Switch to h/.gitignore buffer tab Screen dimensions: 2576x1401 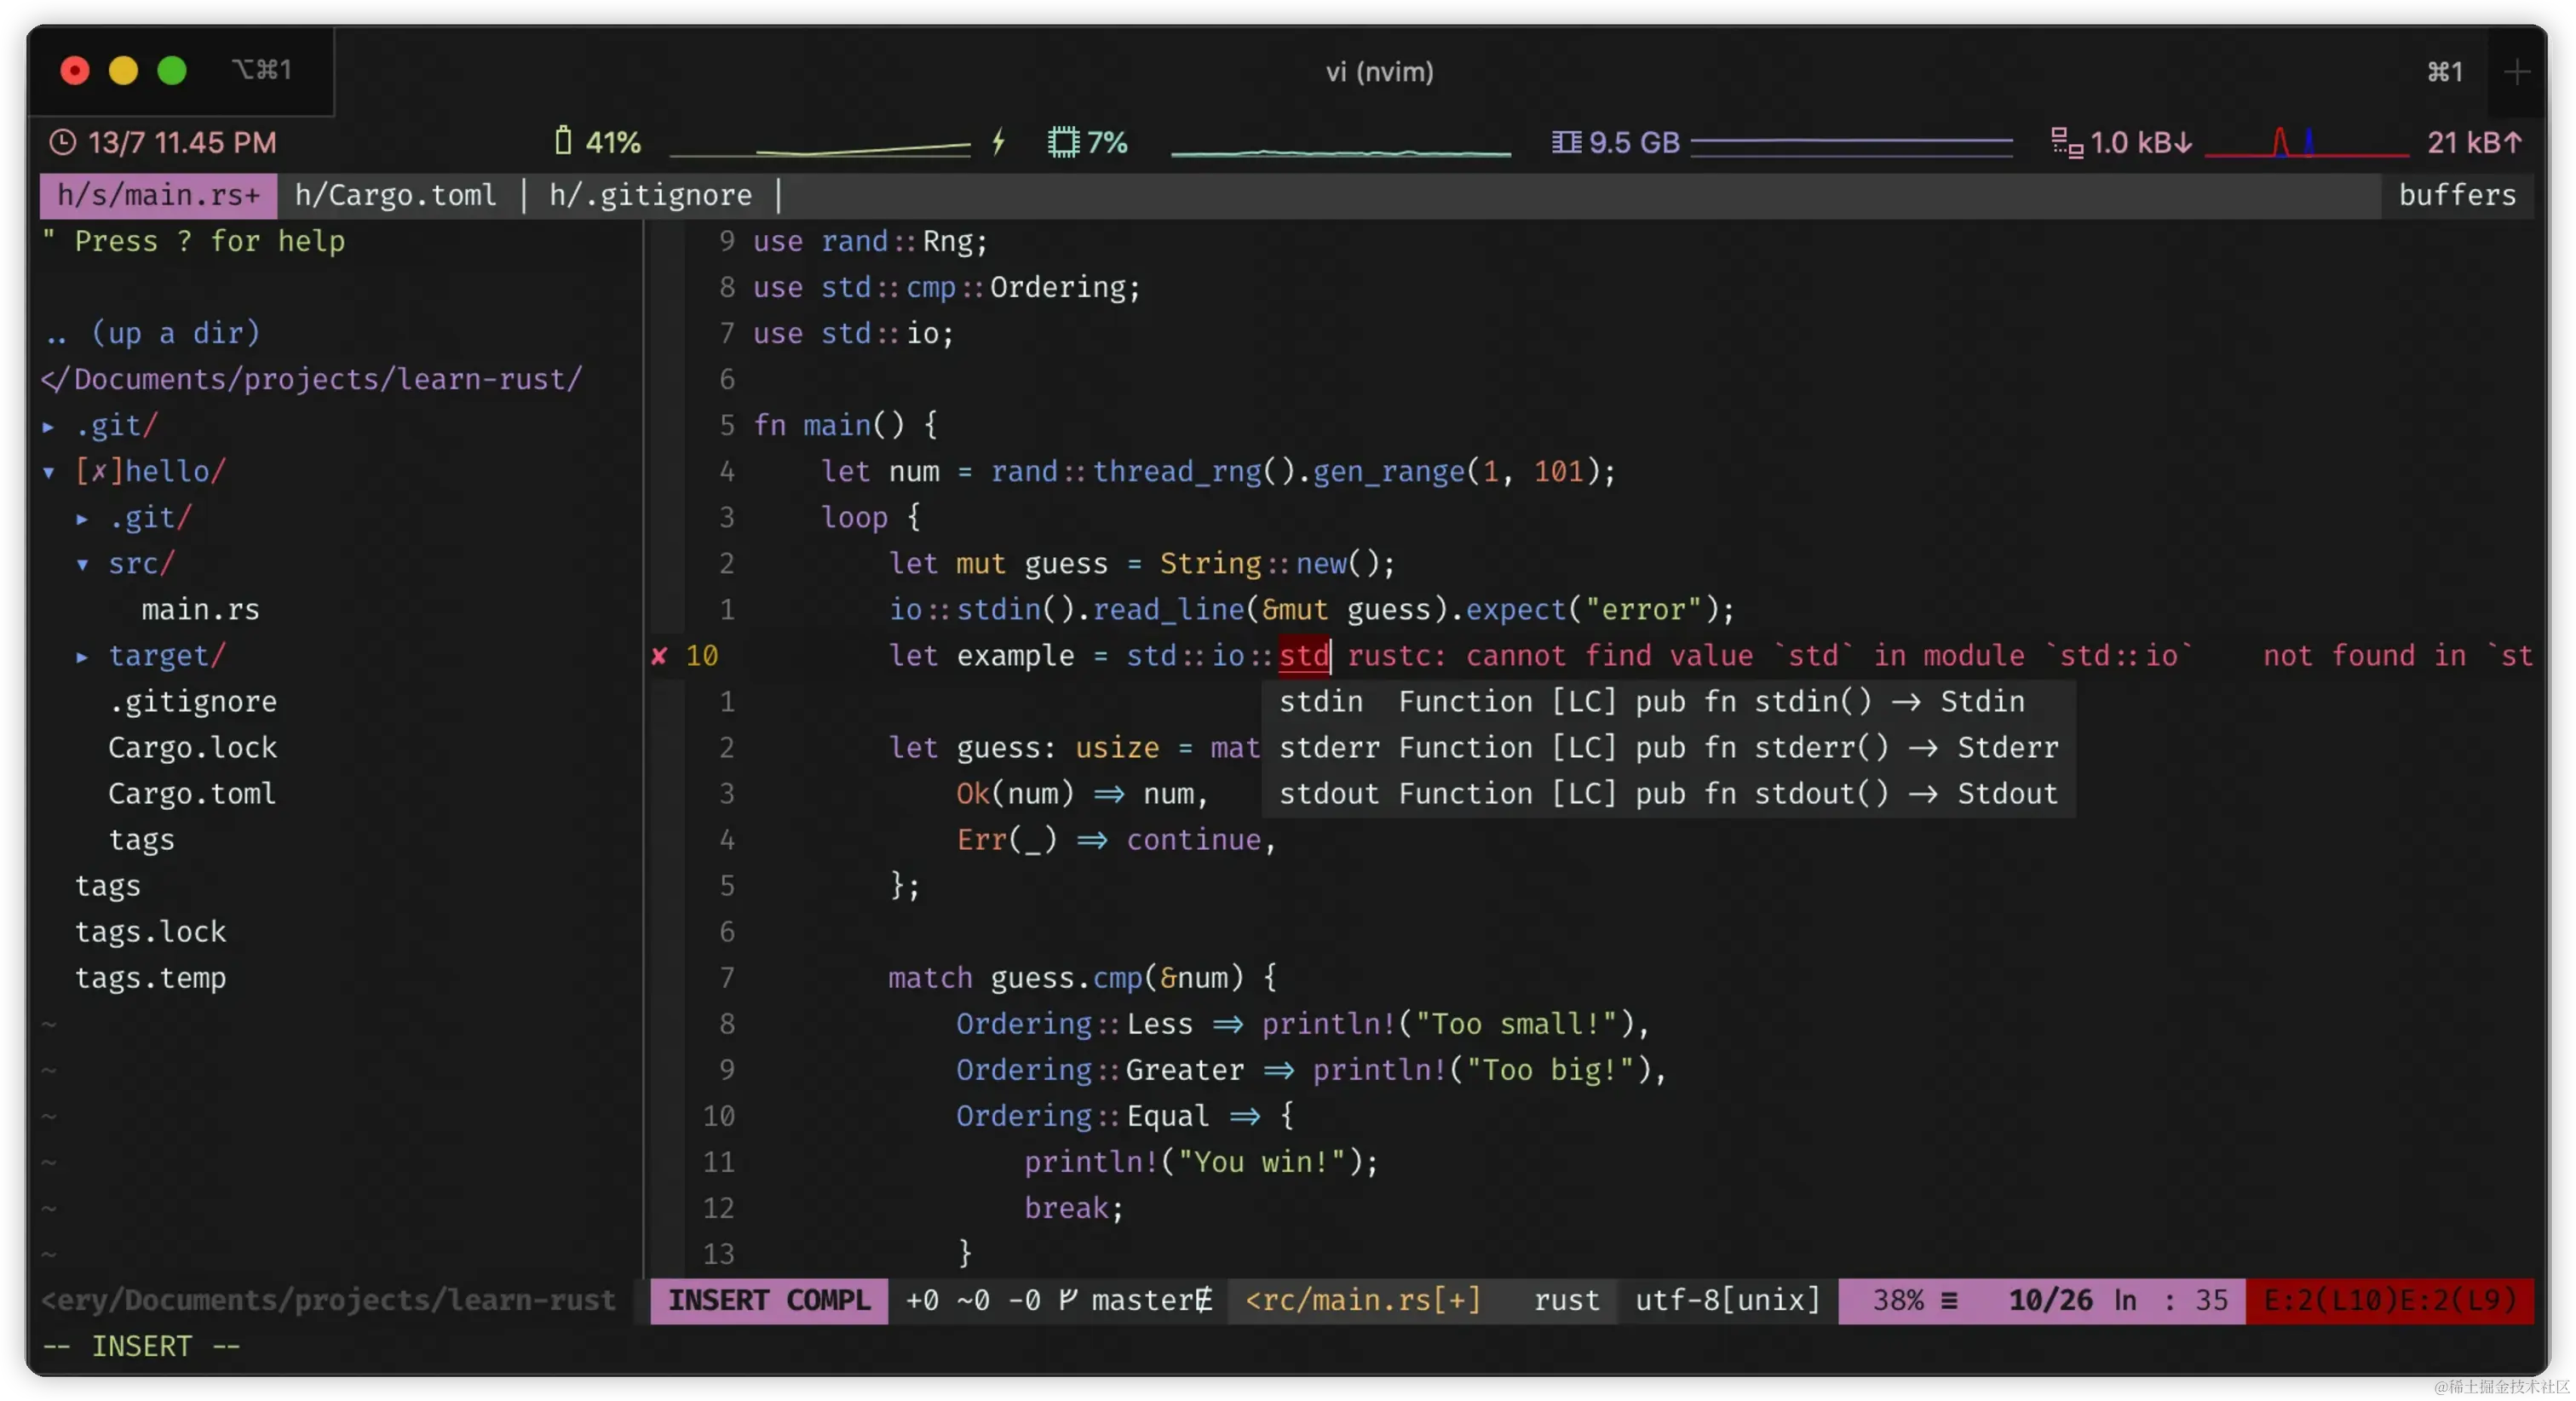(650, 195)
